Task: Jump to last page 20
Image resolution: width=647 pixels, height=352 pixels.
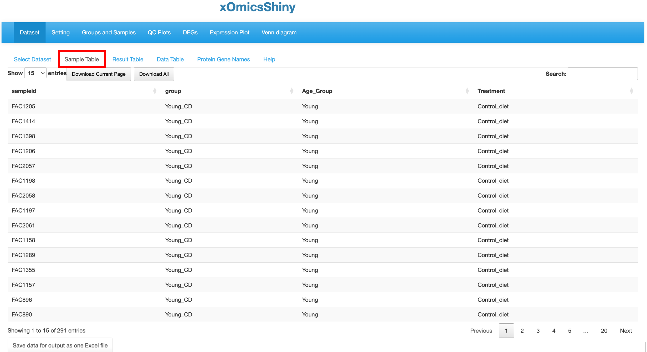Action: pyautogui.click(x=604, y=331)
